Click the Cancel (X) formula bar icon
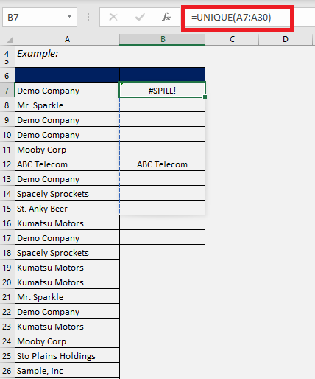The width and height of the screenshot is (315, 379). [x=113, y=17]
